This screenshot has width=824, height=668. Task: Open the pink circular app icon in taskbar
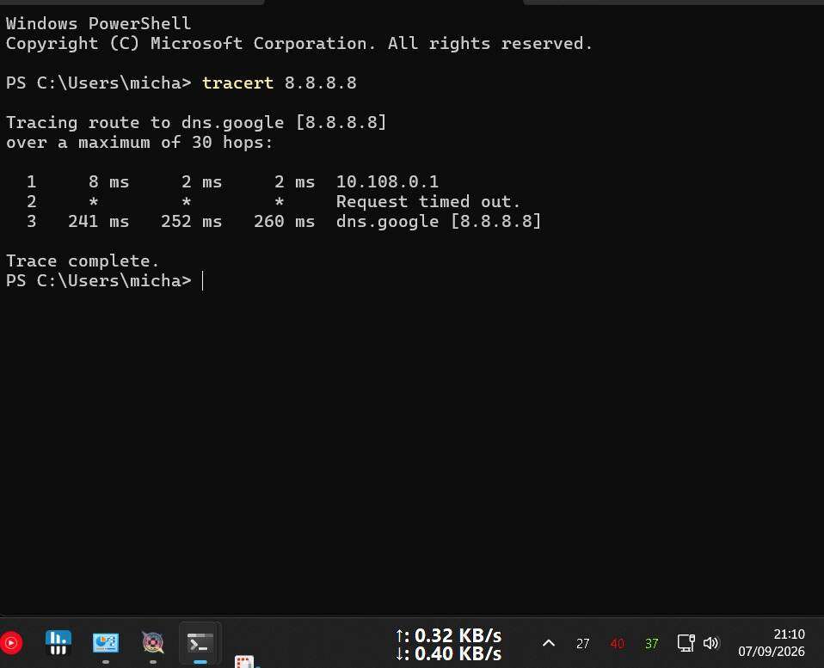(x=153, y=643)
